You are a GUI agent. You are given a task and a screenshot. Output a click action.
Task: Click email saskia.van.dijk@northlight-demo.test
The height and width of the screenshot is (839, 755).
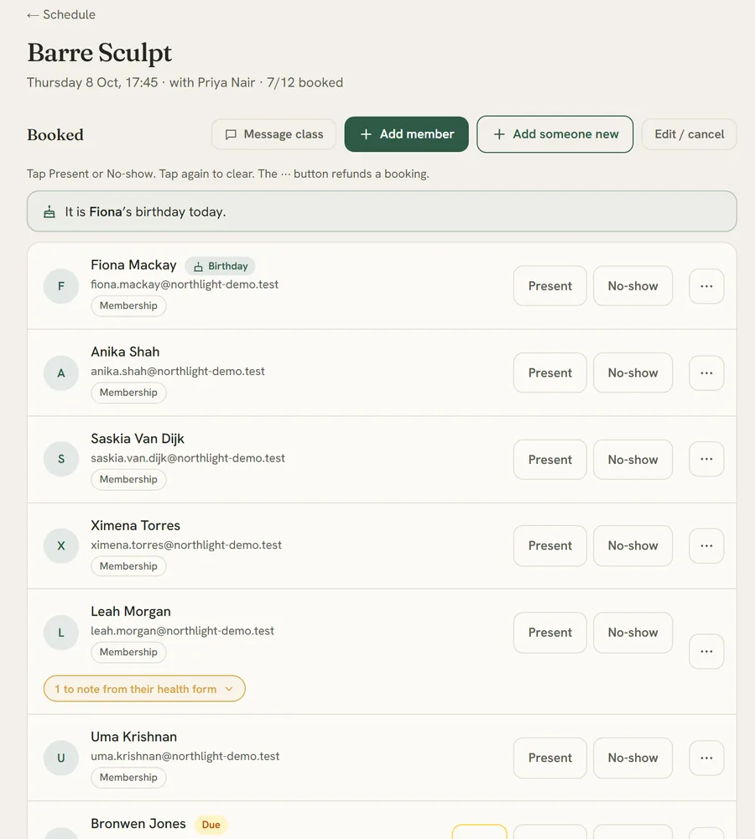coord(188,458)
